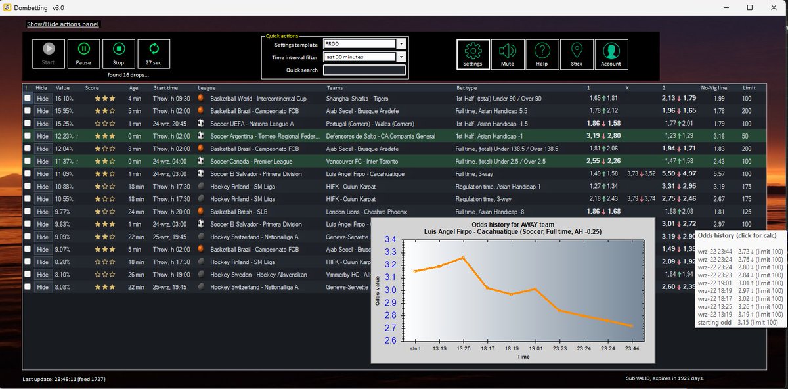Tick the checkbox for the 15.25% value row

28,123
